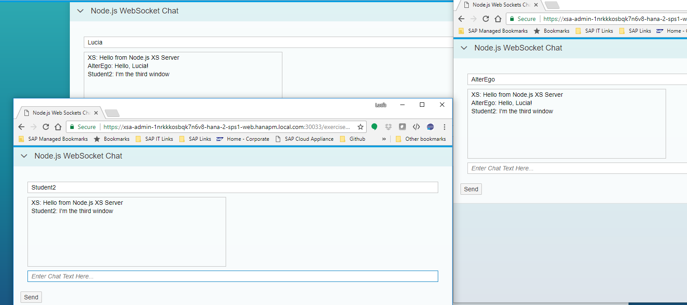Click the green Hangouts extension icon
Viewport: 687px width, 305px height.
coord(374,127)
